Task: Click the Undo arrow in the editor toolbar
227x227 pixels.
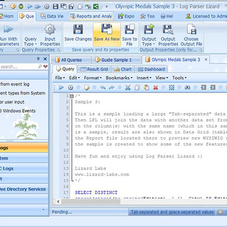Action: coord(103,88)
